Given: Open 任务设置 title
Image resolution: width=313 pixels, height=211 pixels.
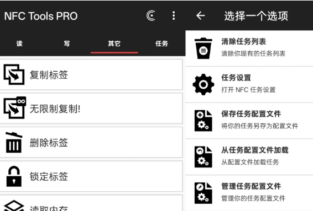Looking at the screenshot, I should [x=236, y=78].
